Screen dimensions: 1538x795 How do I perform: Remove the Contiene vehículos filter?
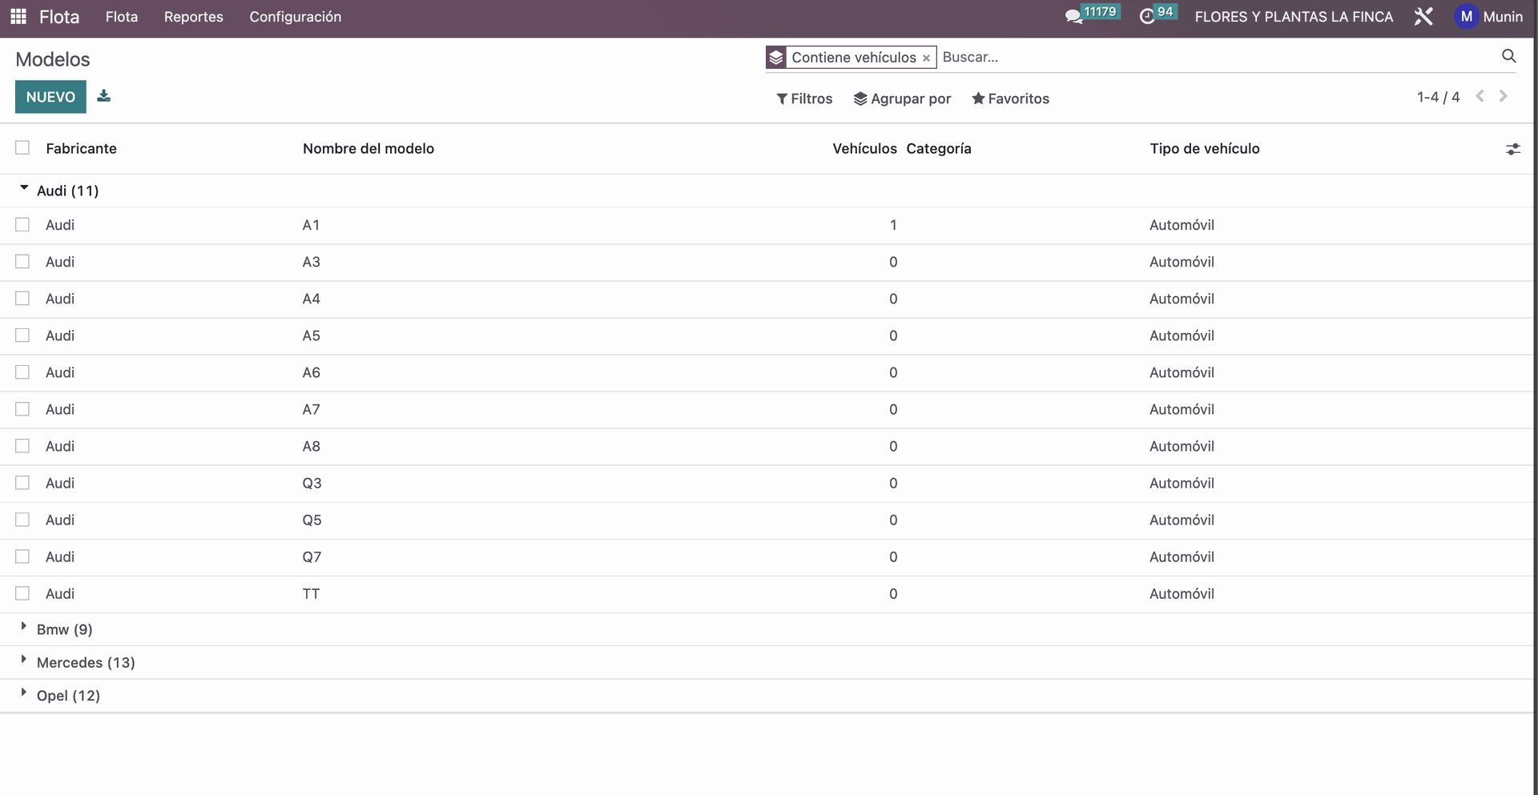[926, 58]
